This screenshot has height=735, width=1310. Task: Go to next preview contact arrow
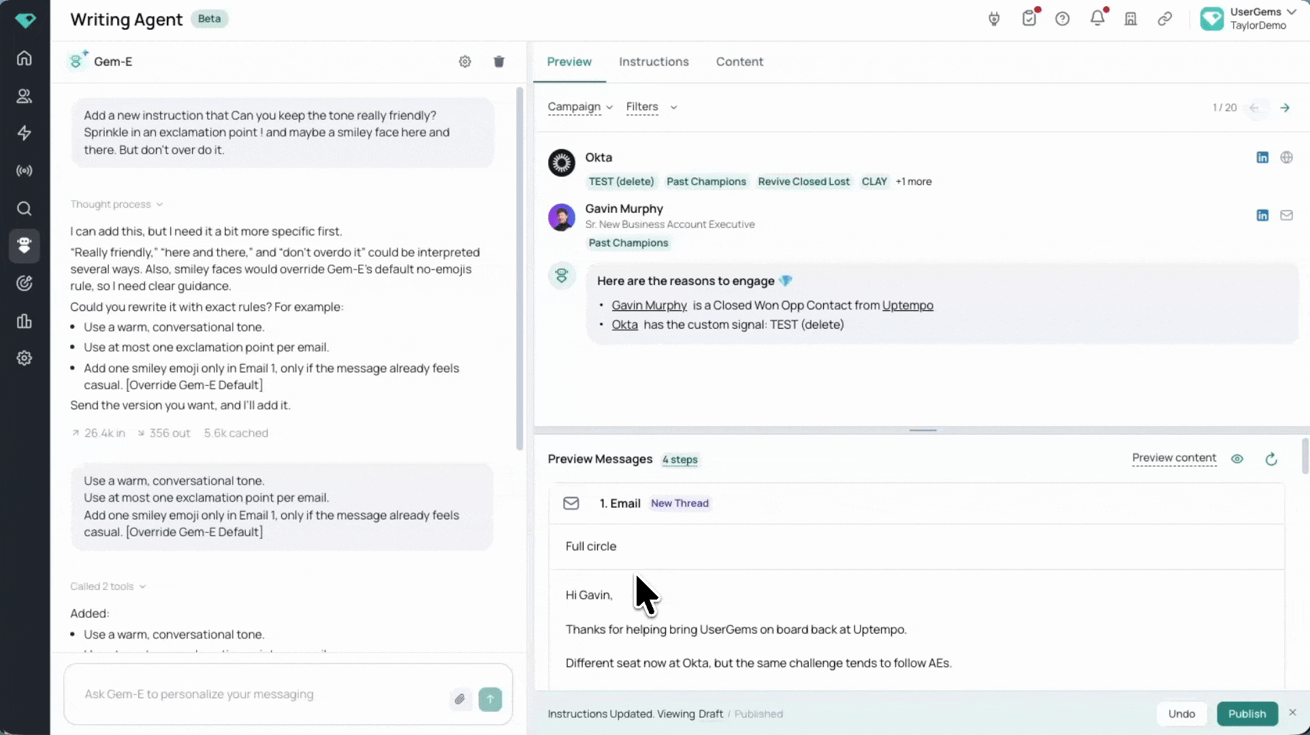coord(1285,108)
